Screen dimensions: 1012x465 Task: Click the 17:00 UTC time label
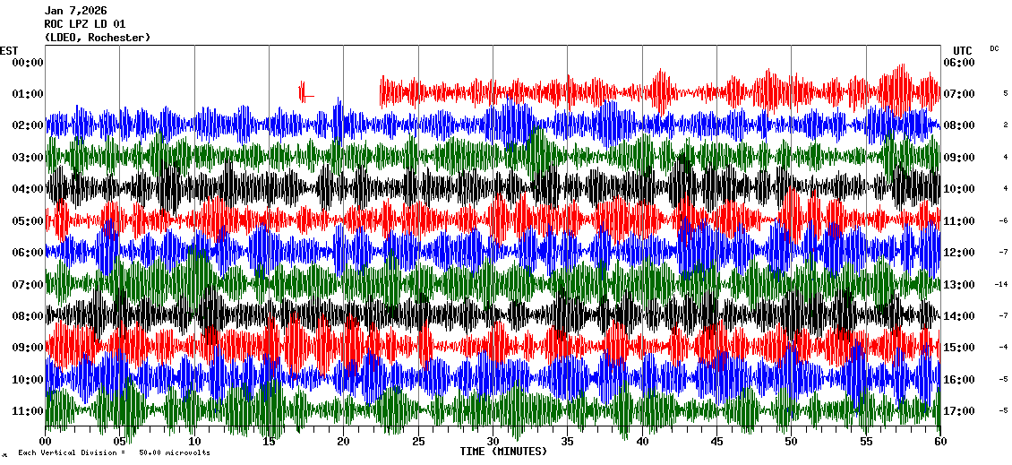click(x=959, y=412)
